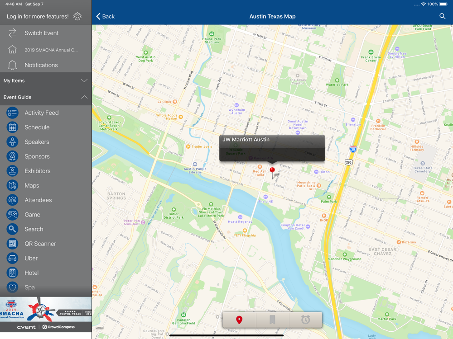Open the Search magnifier icon in sidebar
This screenshot has width=453, height=339.
tap(12, 229)
